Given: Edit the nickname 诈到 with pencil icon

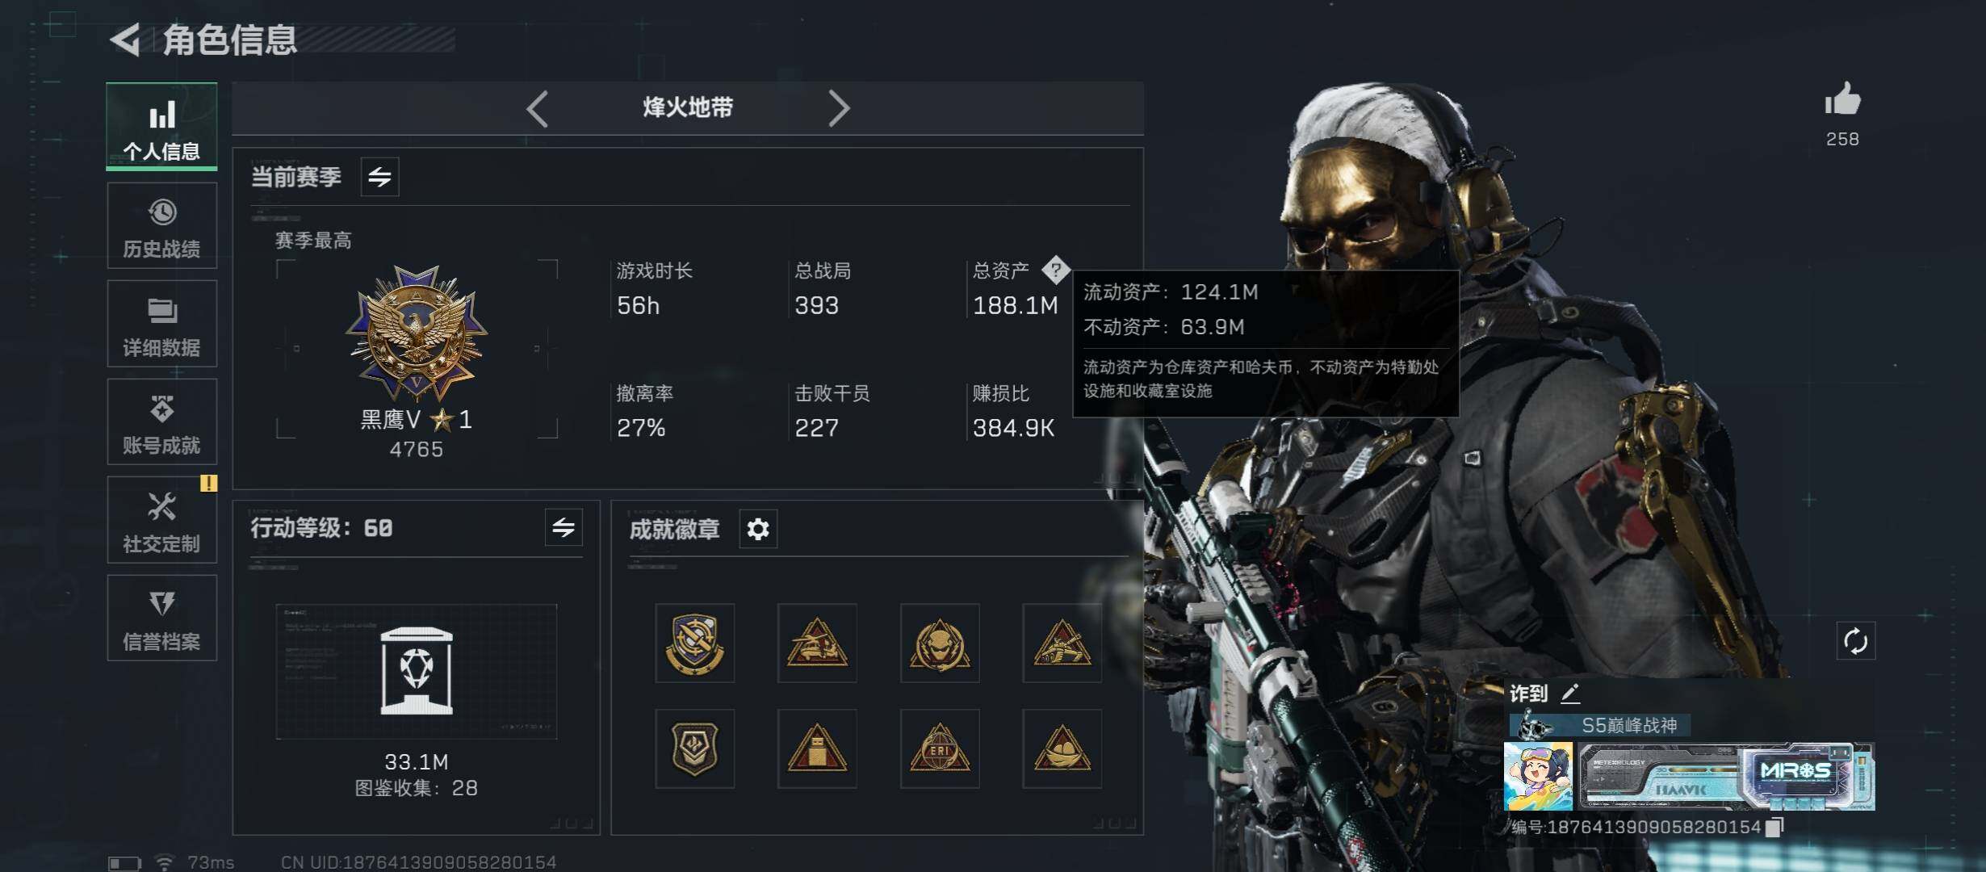Looking at the screenshot, I should pos(1570,694).
